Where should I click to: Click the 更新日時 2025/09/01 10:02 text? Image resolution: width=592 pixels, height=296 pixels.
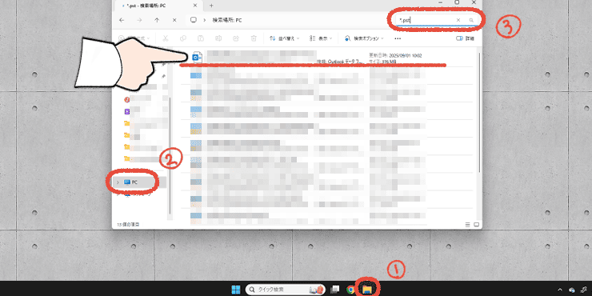coord(396,55)
